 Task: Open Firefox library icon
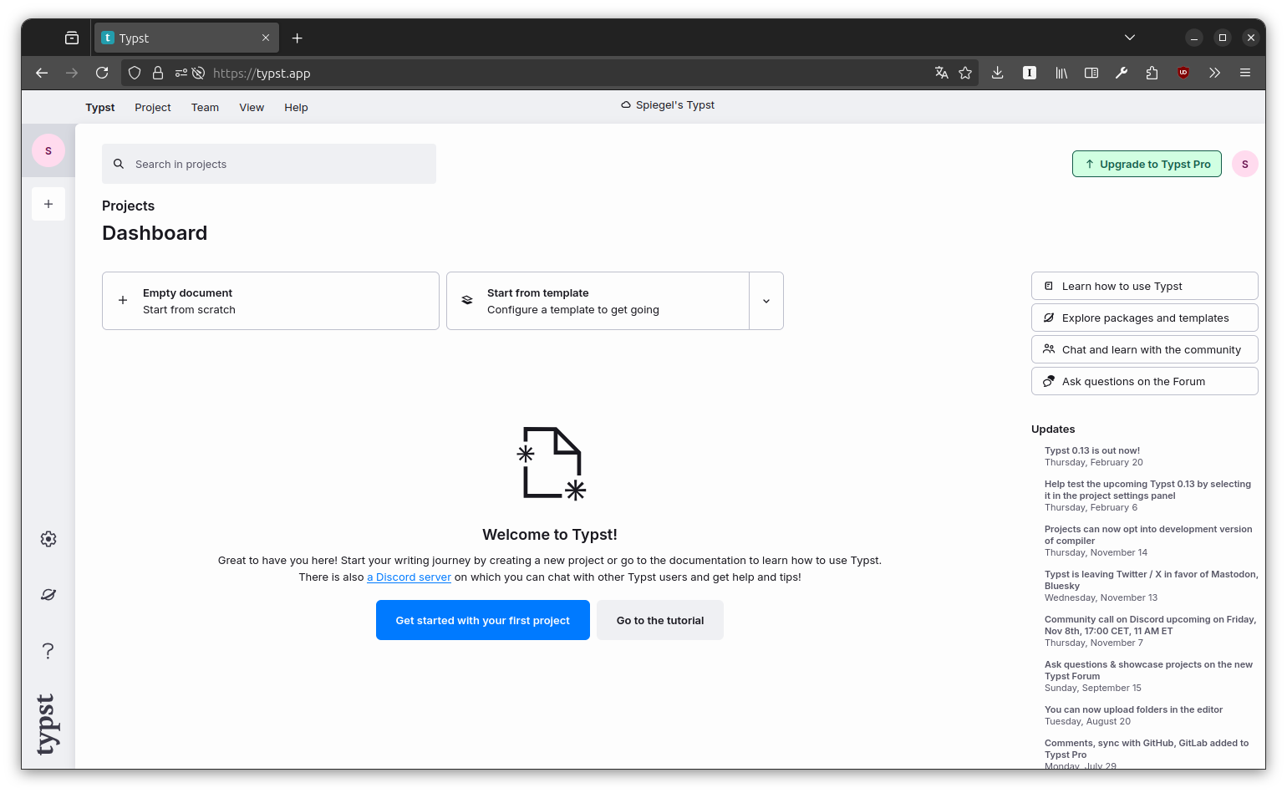point(1061,73)
